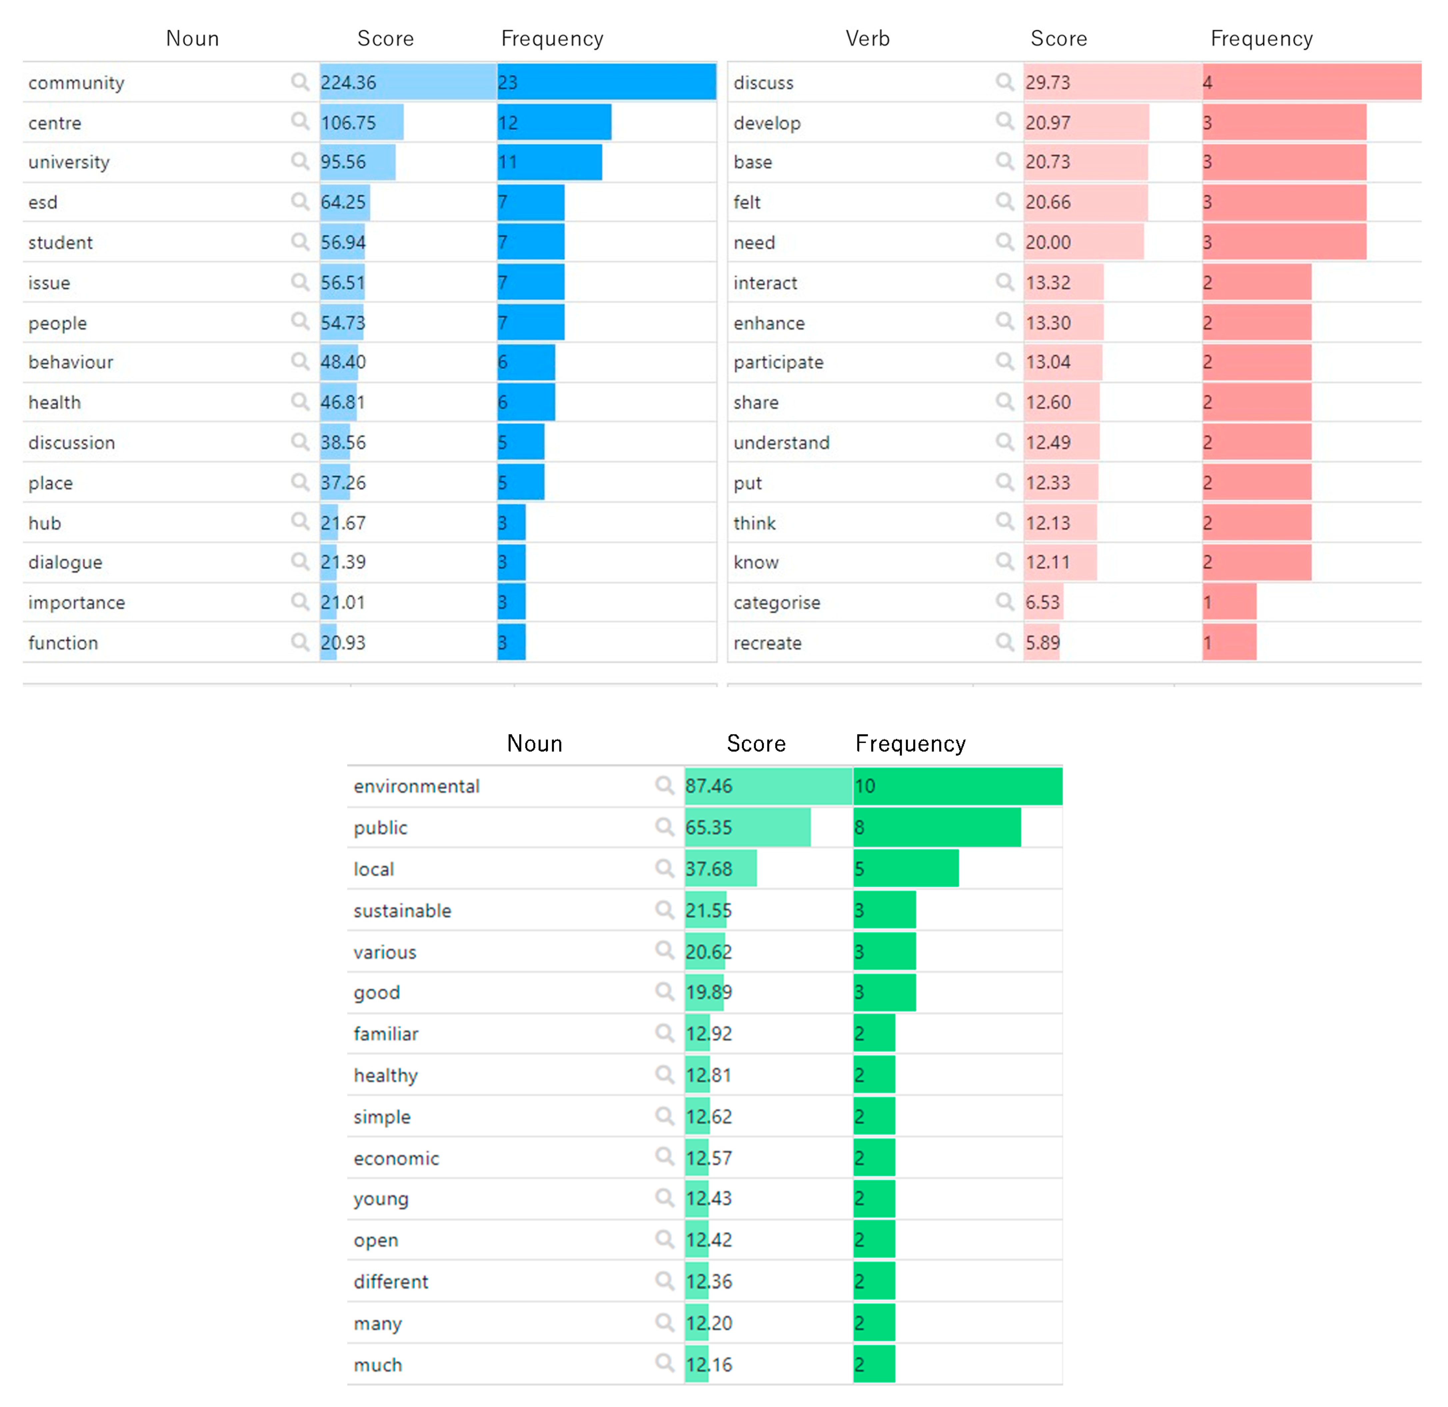Click the search icon beside discuss

(1004, 81)
